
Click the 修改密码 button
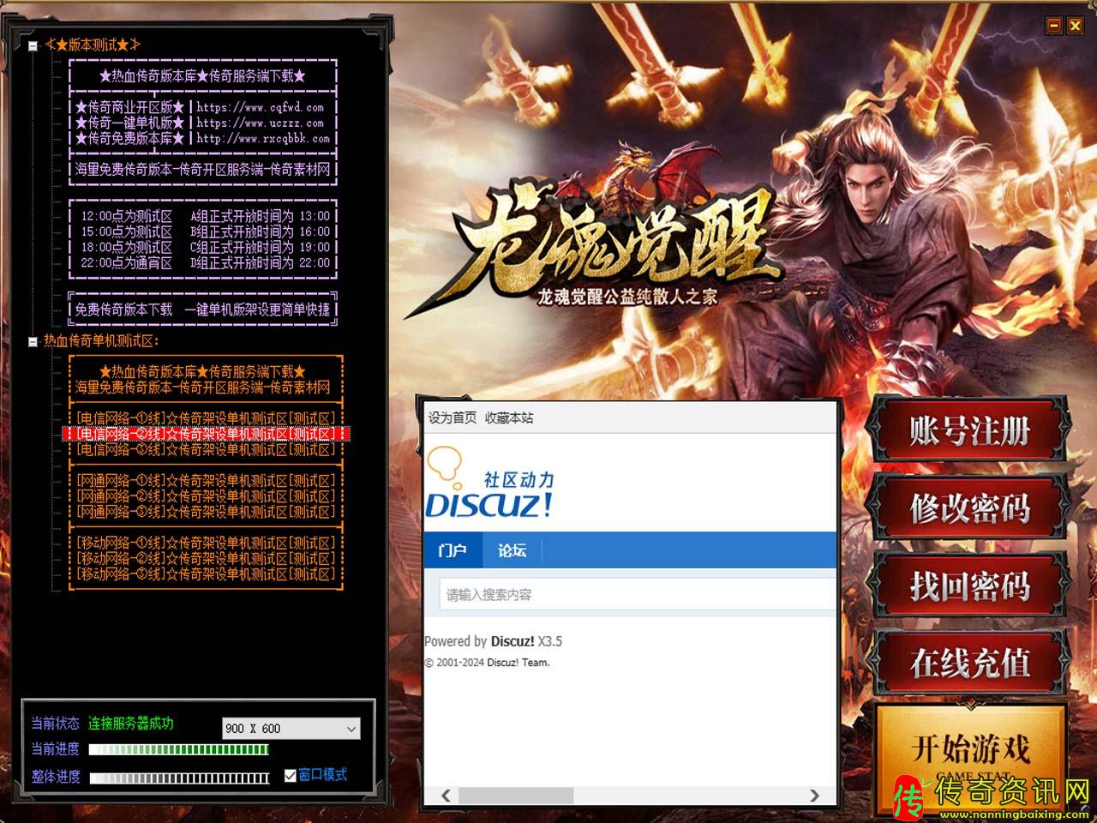[969, 508]
